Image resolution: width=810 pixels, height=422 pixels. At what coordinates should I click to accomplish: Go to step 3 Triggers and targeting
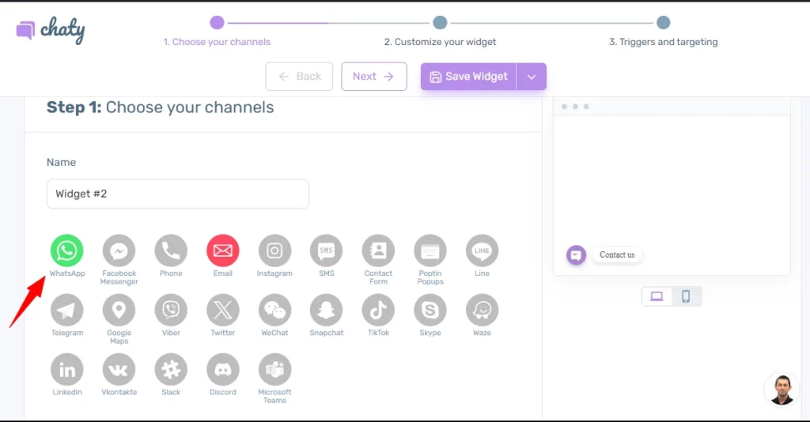tap(664, 42)
